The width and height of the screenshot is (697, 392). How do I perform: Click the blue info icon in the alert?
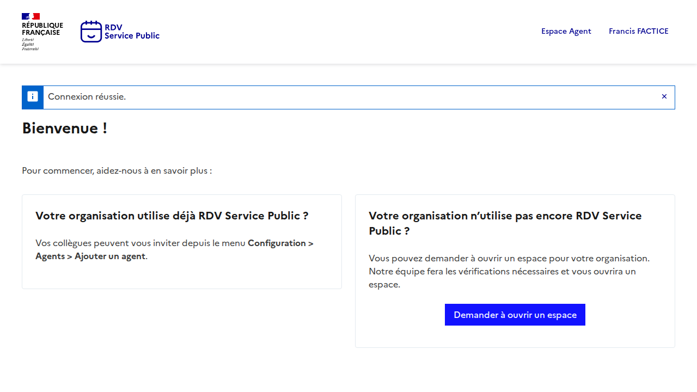coord(33,97)
